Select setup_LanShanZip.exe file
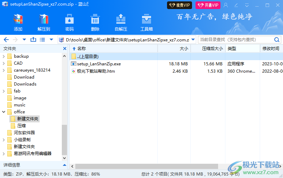The height and width of the screenshot is (178, 283). 99,64
